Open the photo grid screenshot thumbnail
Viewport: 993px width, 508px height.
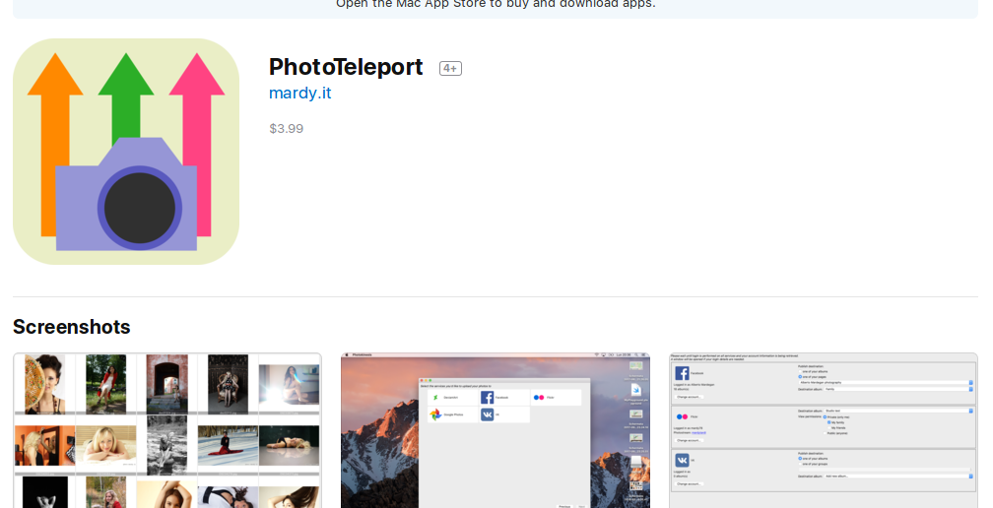[167, 430]
